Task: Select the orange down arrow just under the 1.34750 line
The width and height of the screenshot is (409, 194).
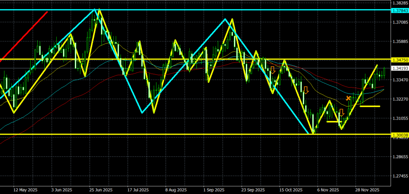Action: pos(273,70)
